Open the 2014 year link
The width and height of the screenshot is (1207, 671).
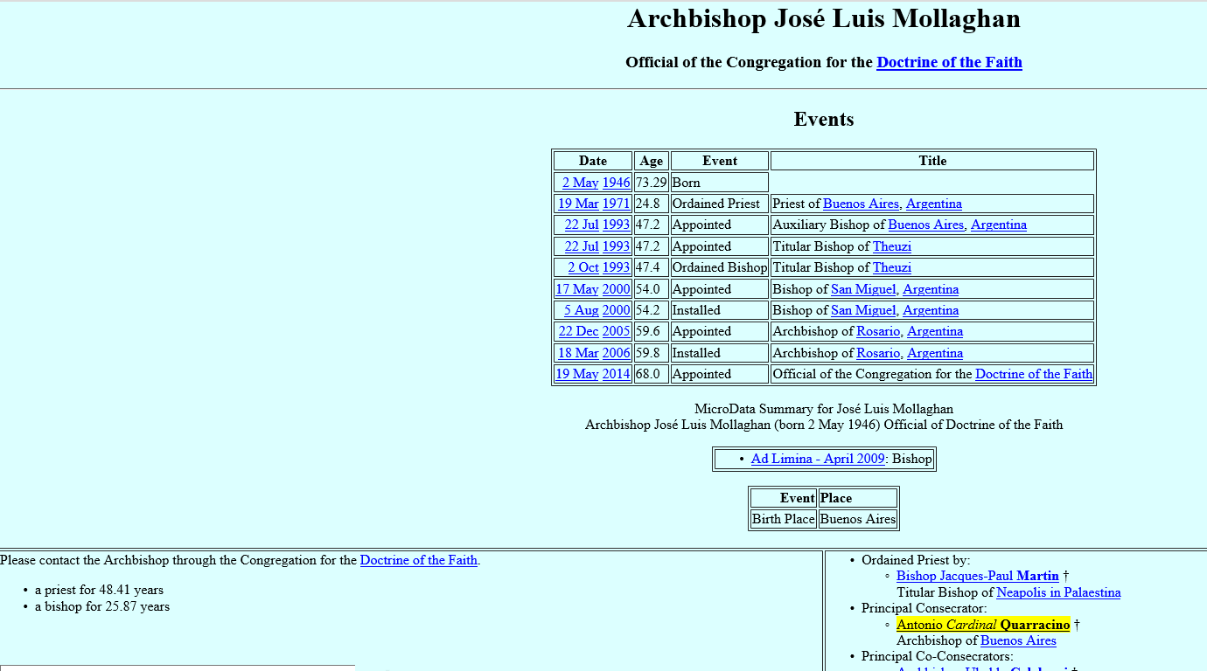(616, 374)
